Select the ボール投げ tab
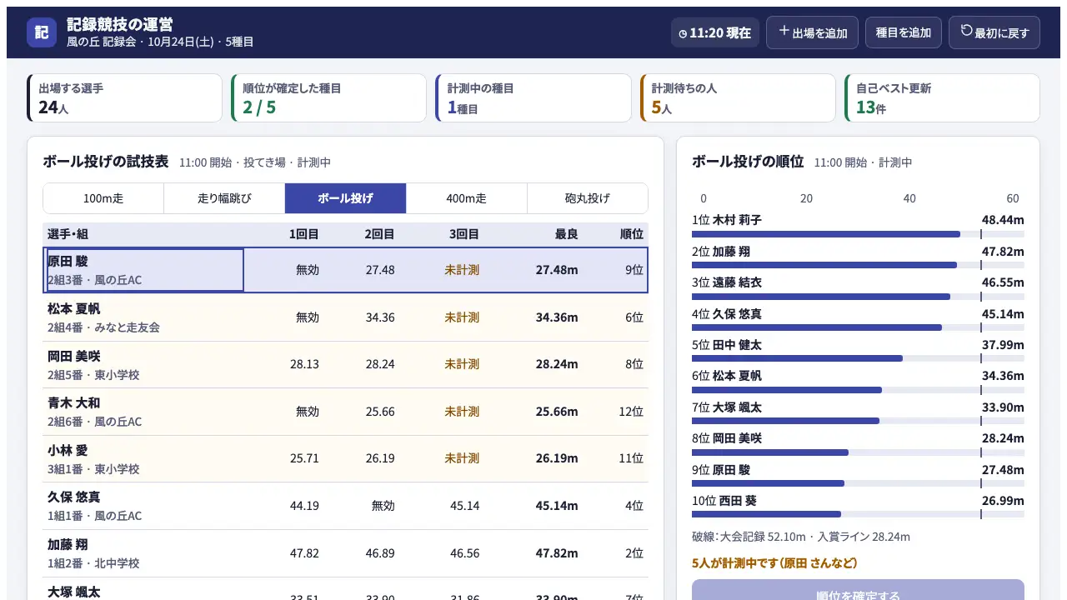The width and height of the screenshot is (1067, 600). tap(345, 198)
